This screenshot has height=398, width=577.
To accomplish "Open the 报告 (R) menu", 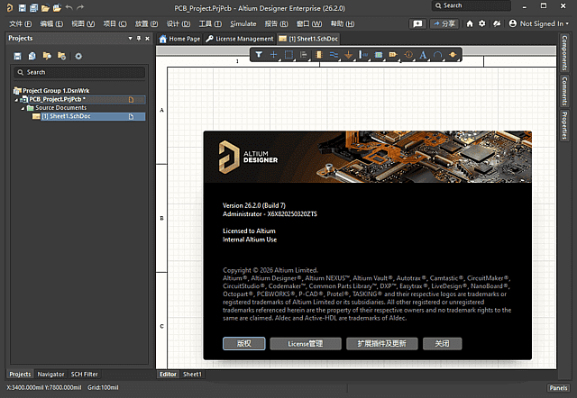I will click(x=276, y=24).
